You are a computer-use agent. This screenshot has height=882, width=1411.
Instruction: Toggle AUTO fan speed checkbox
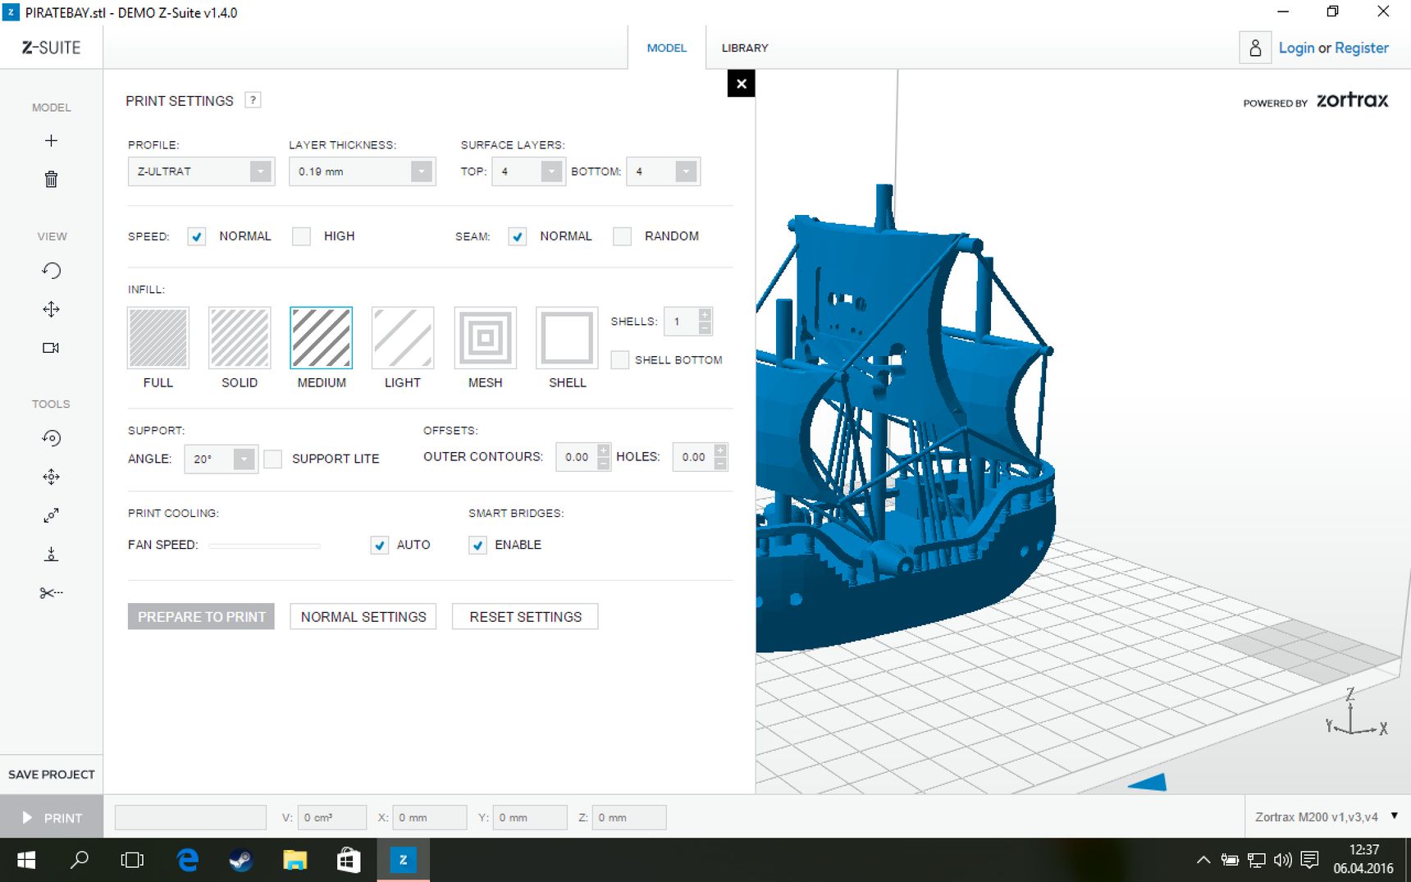[x=379, y=545]
